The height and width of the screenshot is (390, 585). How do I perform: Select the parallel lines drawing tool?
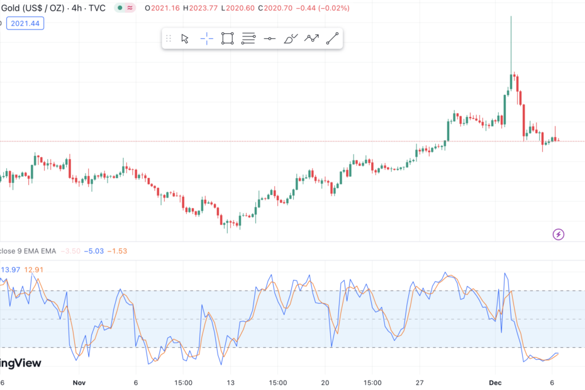point(248,38)
